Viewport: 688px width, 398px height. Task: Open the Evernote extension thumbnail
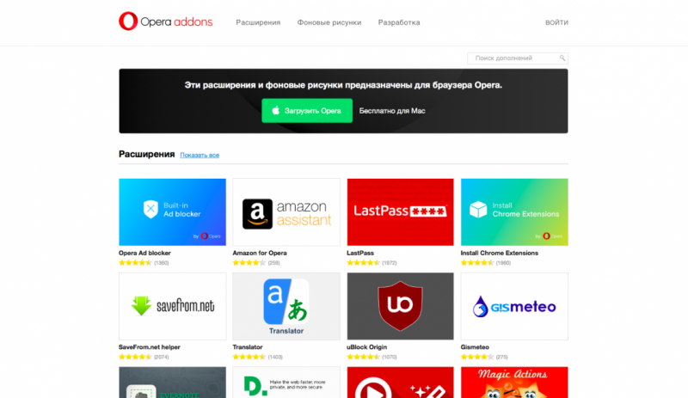173,383
